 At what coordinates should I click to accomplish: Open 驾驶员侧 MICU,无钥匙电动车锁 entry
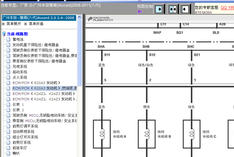point(45,115)
